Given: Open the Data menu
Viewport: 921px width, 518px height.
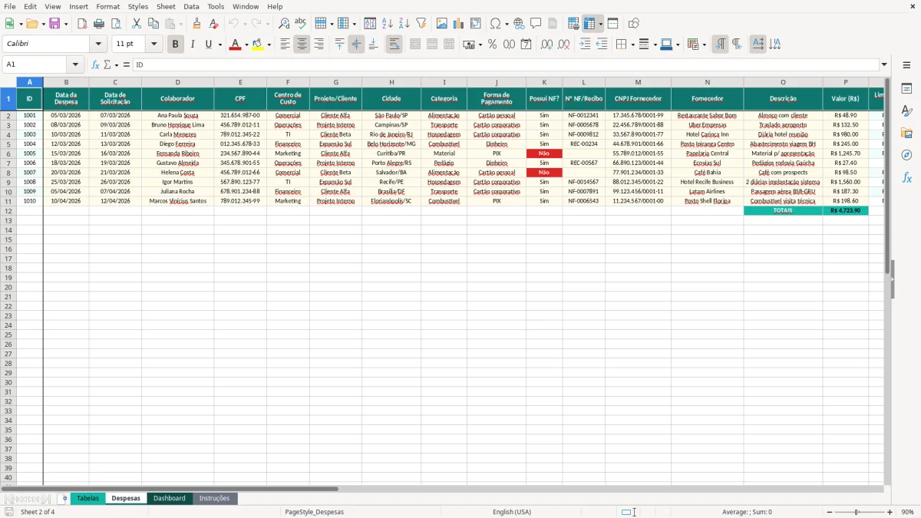Looking at the screenshot, I should pyautogui.click(x=191, y=6).
